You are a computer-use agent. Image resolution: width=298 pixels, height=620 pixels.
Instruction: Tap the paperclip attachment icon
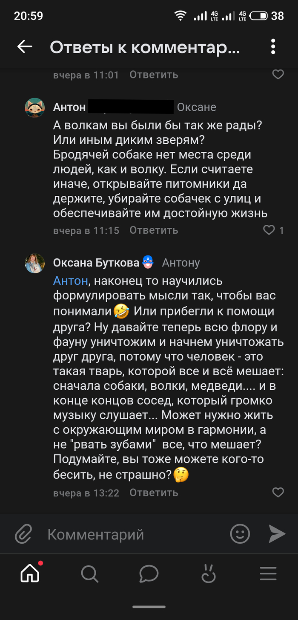24,534
